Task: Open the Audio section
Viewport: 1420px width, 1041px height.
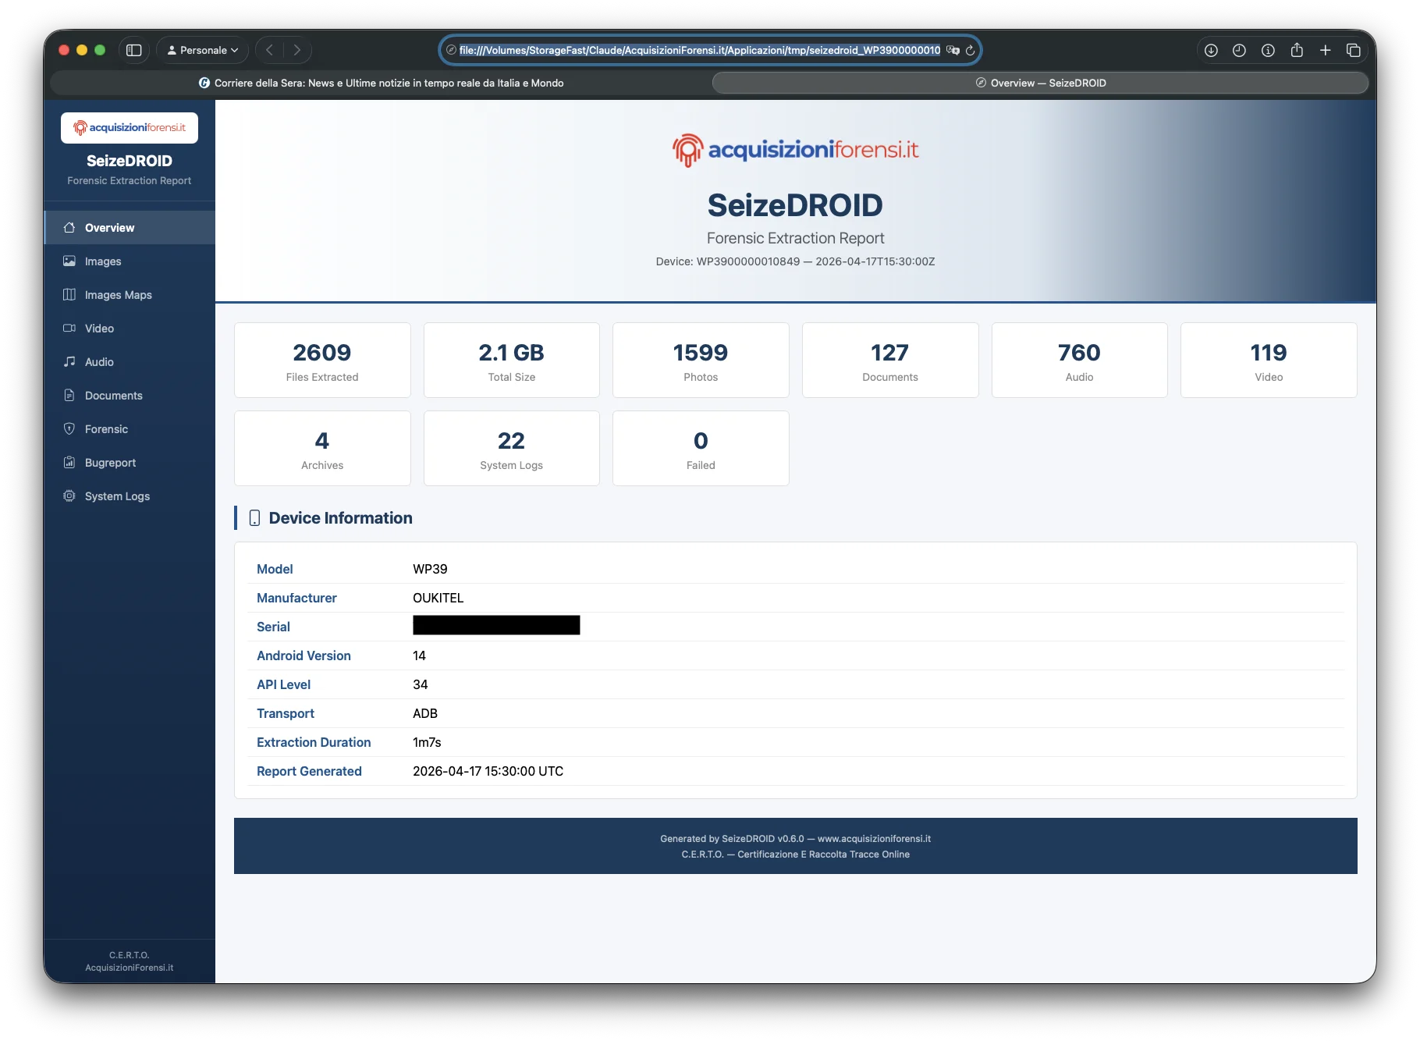Action: click(99, 361)
